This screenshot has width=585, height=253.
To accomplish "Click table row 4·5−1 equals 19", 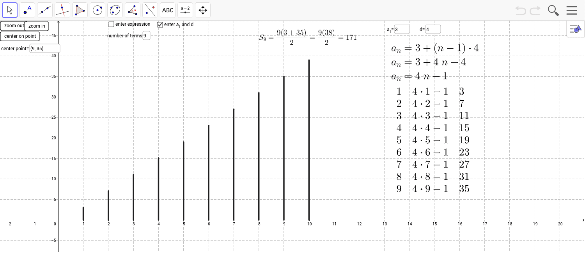I will click(433, 140).
